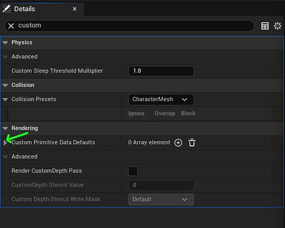Expand Custom Primitive Data Defaults array

coord(5,143)
